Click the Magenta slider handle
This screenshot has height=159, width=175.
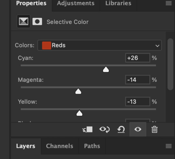coord(78,91)
